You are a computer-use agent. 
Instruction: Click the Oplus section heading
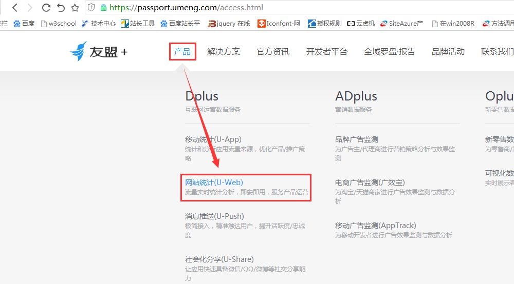click(499, 96)
